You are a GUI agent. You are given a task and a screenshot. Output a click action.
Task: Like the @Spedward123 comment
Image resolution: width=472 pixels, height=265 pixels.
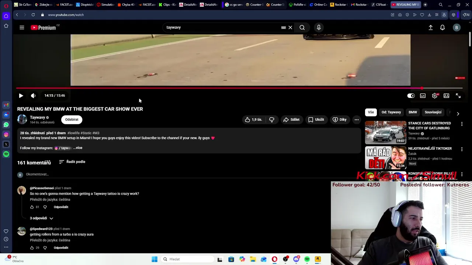point(32,248)
